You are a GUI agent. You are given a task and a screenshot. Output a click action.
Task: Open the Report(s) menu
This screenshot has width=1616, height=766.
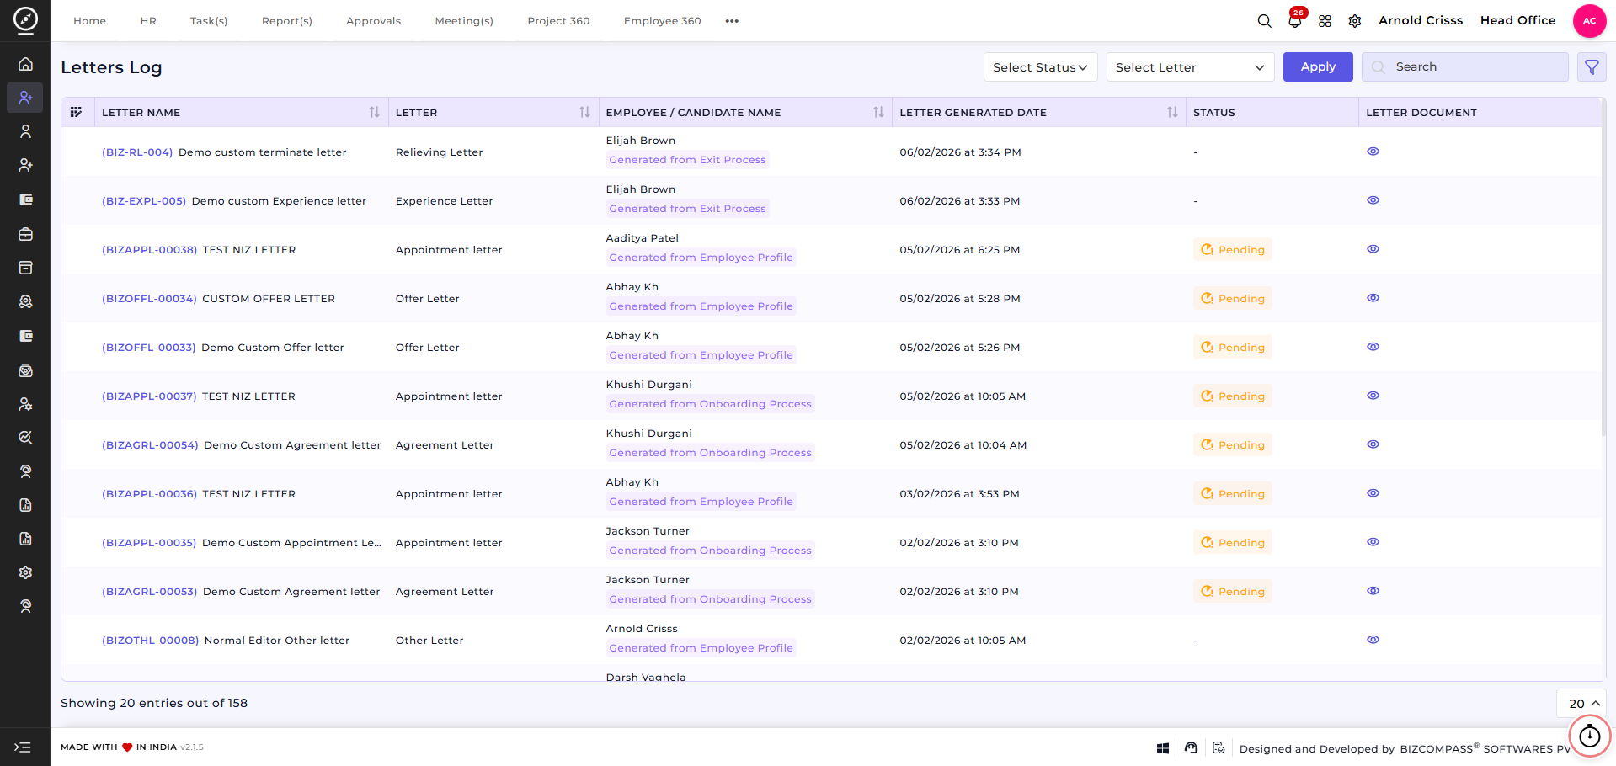click(287, 21)
